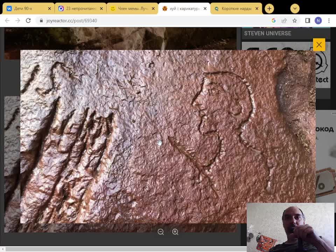Go back to previous page
The width and height of the screenshot is (336, 252).
tap(7, 21)
